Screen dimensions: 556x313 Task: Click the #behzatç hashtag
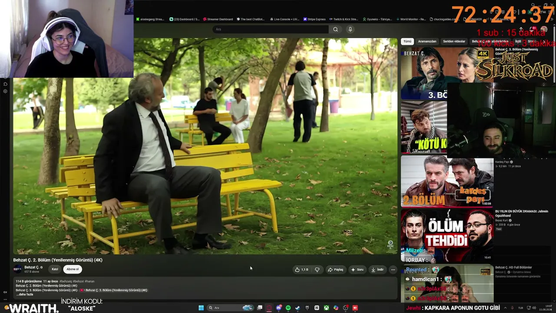pos(66,281)
